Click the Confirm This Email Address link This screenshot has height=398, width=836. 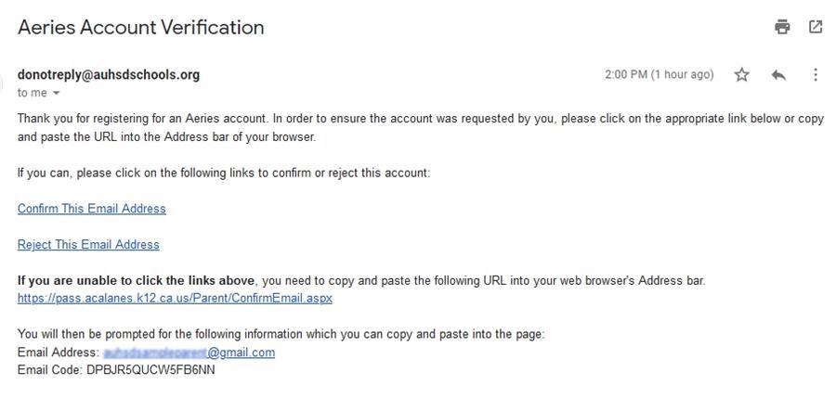(x=92, y=209)
